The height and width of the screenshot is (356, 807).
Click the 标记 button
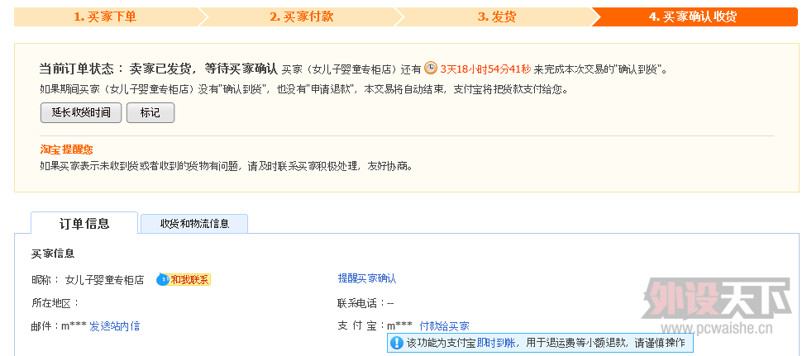pos(150,112)
